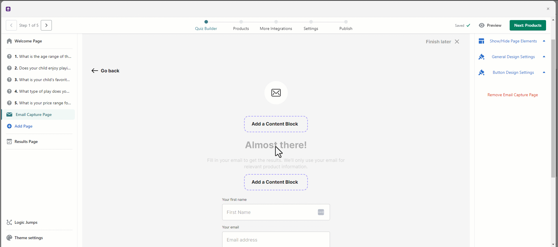This screenshot has height=247, width=558.
Task: Click the Preview button
Action: [x=490, y=25]
